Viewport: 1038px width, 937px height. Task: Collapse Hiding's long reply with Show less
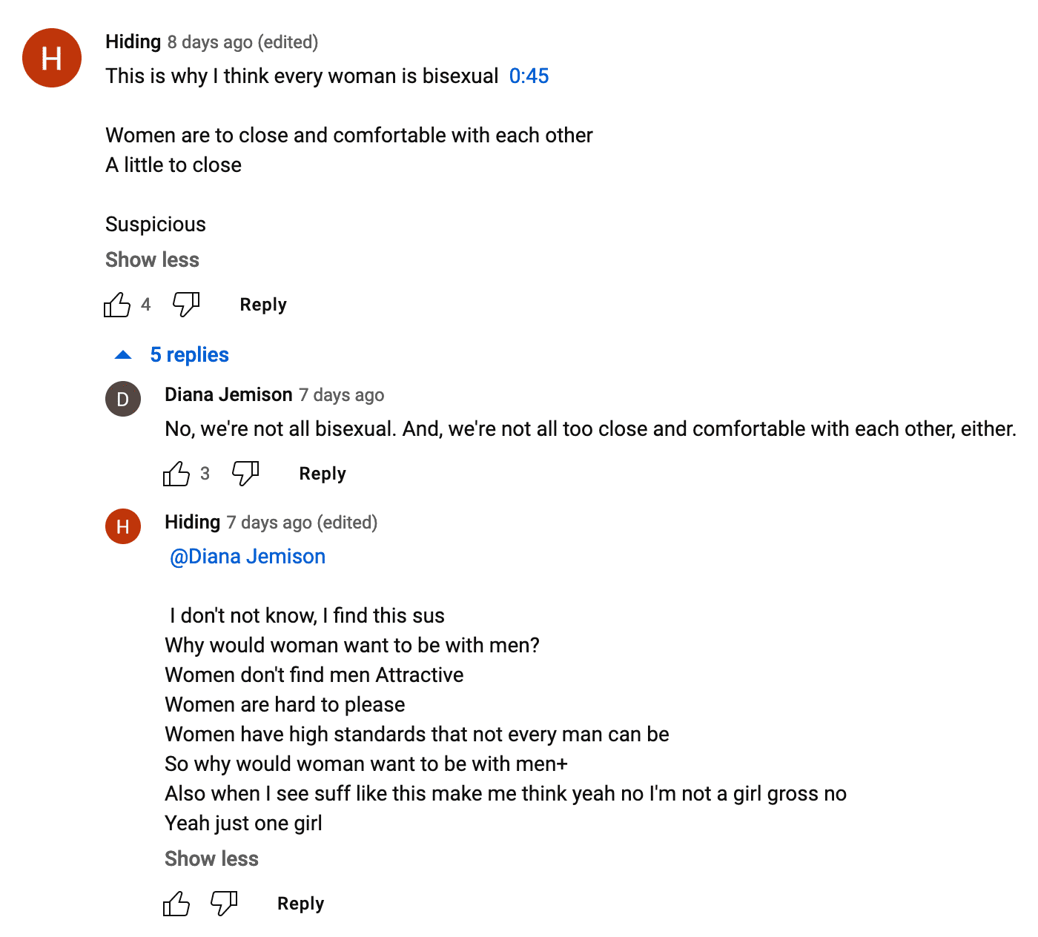click(x=211, y=859)
